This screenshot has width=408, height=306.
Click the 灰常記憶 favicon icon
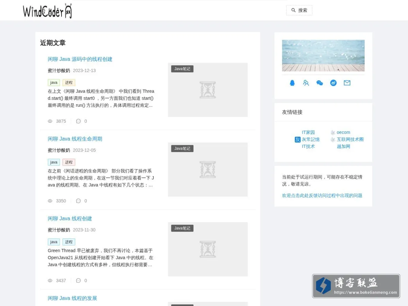pyautogui.click(x=297, y=139)
